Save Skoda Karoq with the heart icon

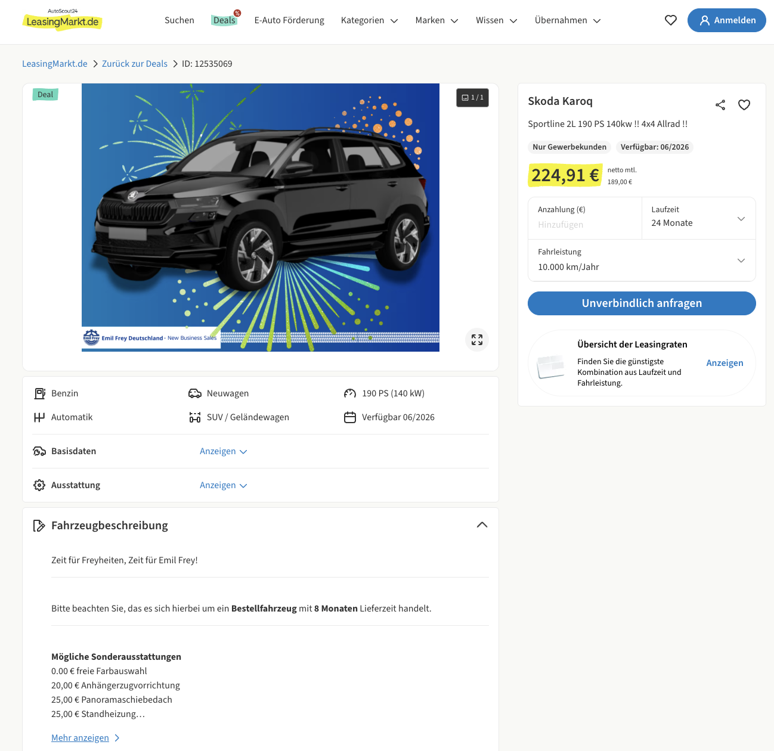[x=744, y=105]
